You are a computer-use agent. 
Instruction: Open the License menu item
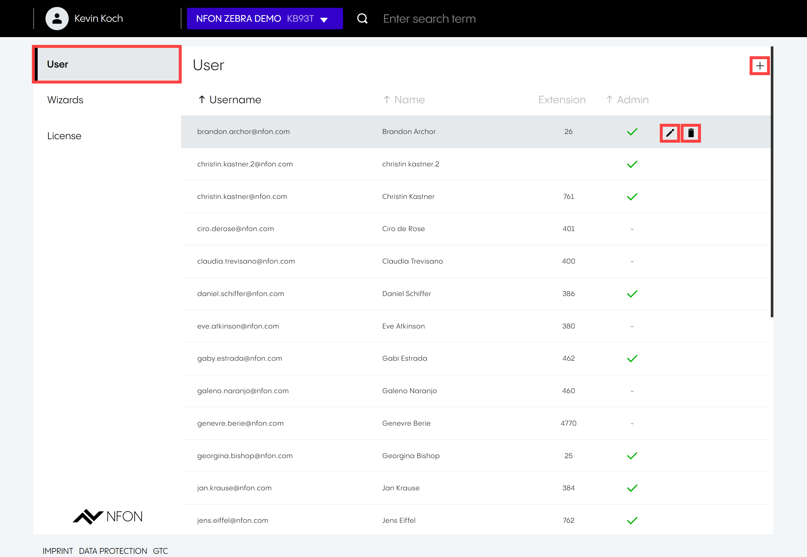(x=64, y=136)
